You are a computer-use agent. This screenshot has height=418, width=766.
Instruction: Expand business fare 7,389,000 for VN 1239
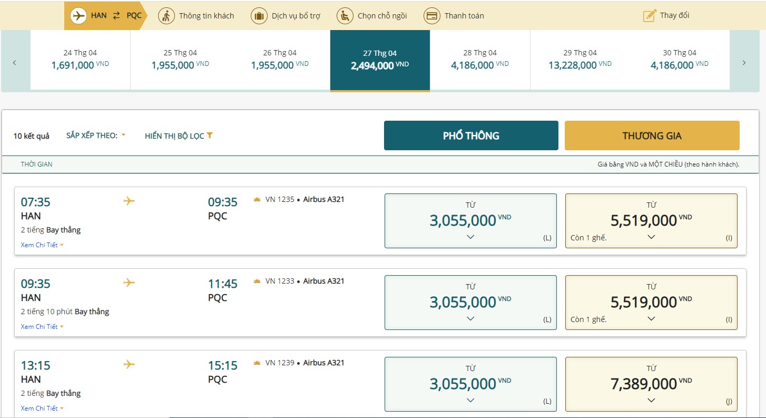(x=651, y=400)
